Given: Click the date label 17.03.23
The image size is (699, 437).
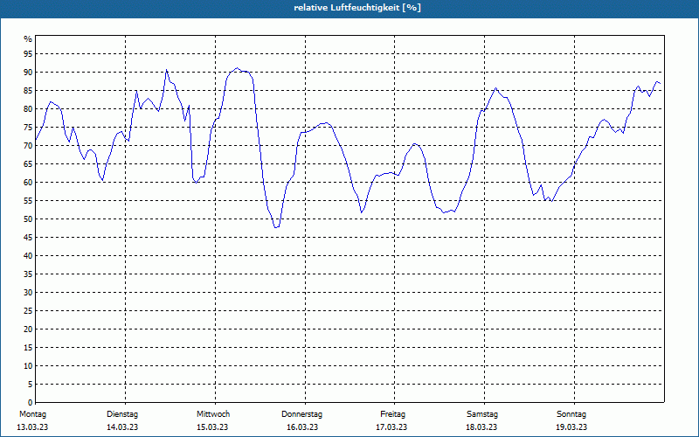Looking at the screenshot, I should pyautogui.click(x=391, y=427).
